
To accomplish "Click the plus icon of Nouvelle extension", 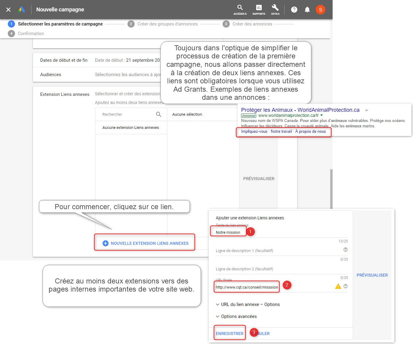I will [105, 243].
